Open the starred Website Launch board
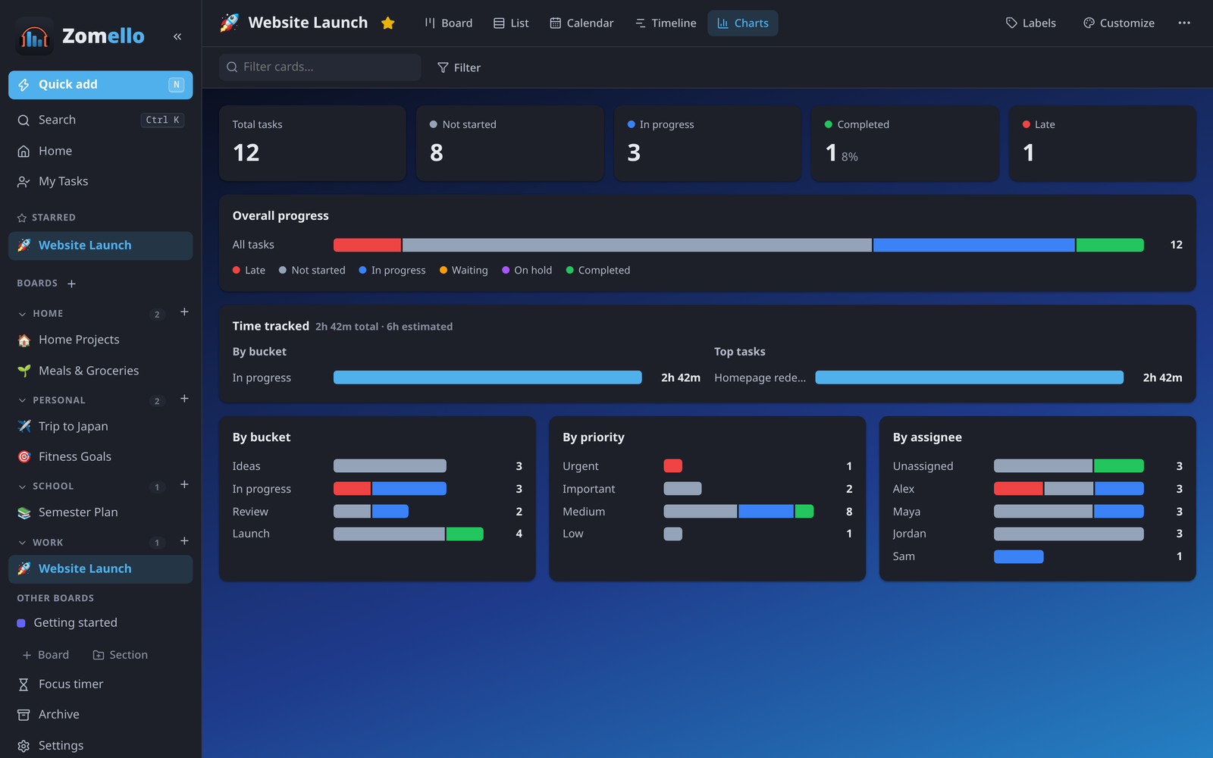This screenshot has width=1213, height=758. pos(101,246)
